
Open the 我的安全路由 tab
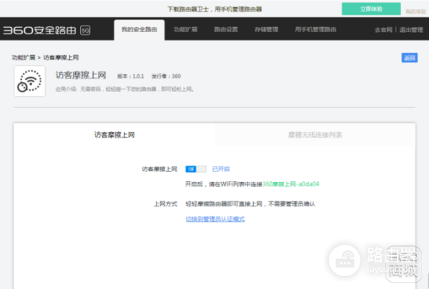click(139, 29)
